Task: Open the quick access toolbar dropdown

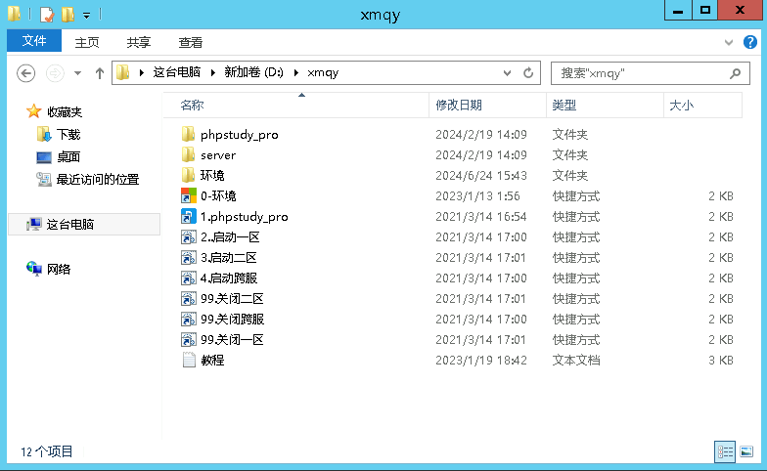Action: [86, 15]
